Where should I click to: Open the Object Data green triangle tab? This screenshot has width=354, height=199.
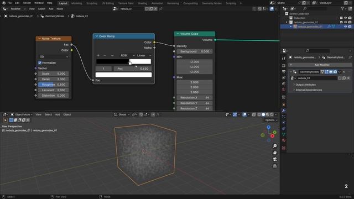point(284,134)
